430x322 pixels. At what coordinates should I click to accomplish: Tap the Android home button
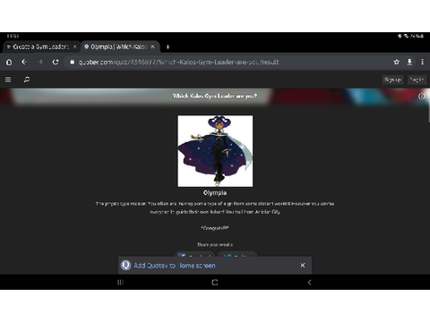point(215,282)
